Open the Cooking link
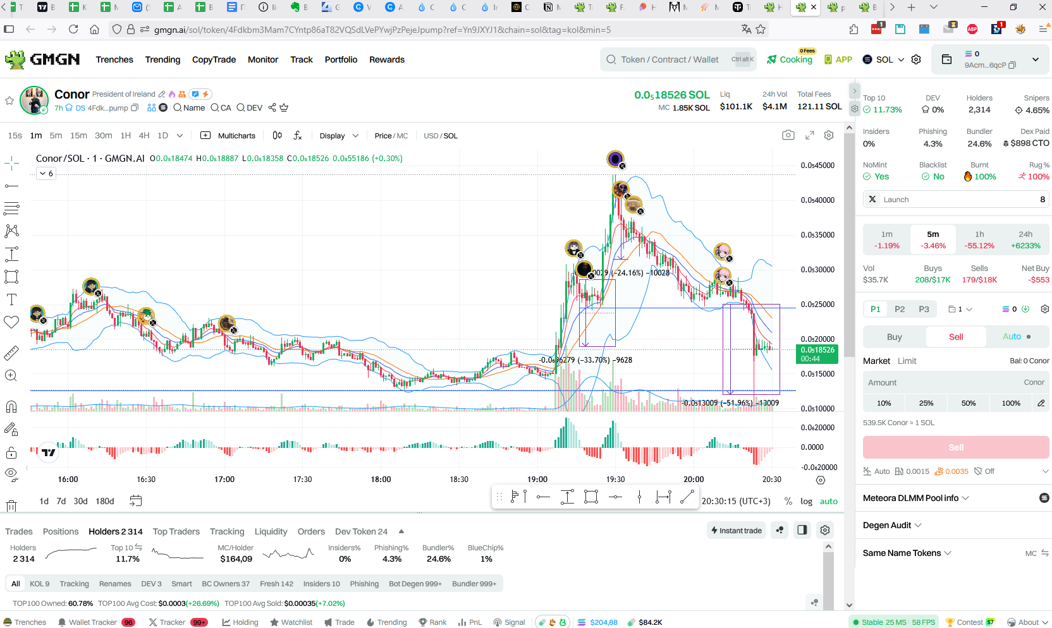Screen dimensions: 1052x628 [x=790, y=59]
